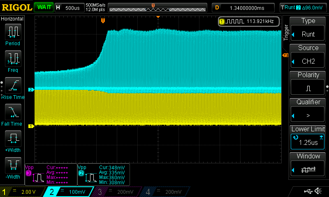Choose the Fall Time measurement

13,112
